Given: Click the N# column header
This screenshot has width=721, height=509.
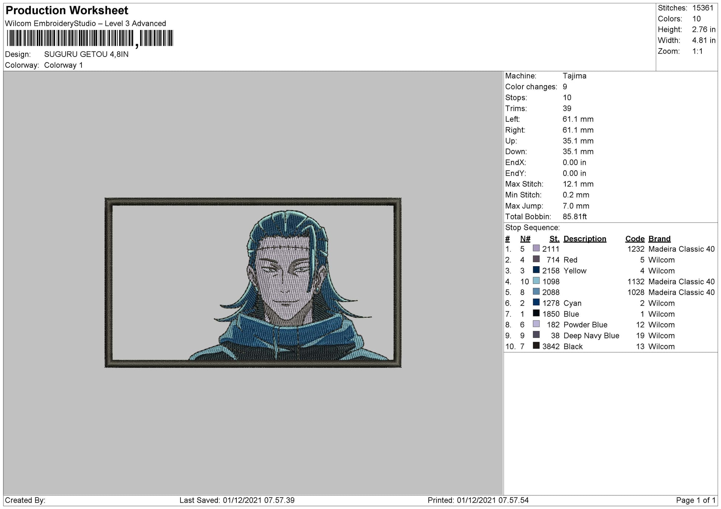Looking at the screenshot, I should tap(525, 239).
